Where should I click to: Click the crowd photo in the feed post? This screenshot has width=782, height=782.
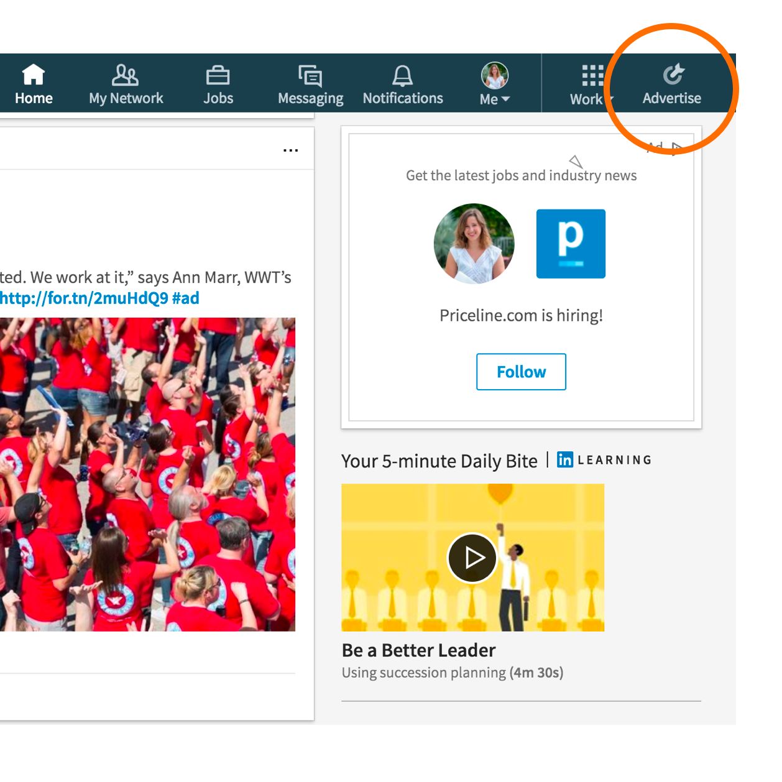(x=147, y=474)
